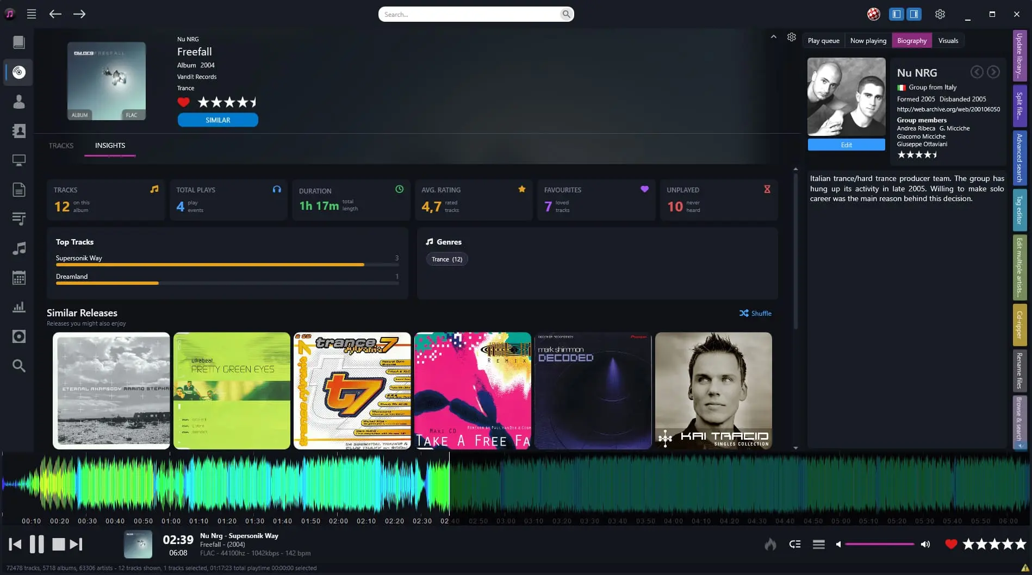Toggle album favourite heart
1032x575 pixels.
[183, 102]
